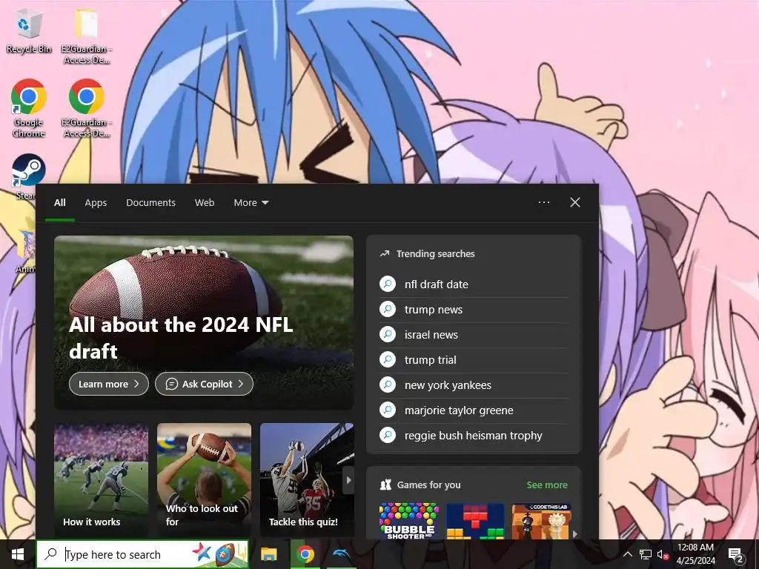
Task: Open the How it works card
Action: pyautogui.click(x=101, y=479)
